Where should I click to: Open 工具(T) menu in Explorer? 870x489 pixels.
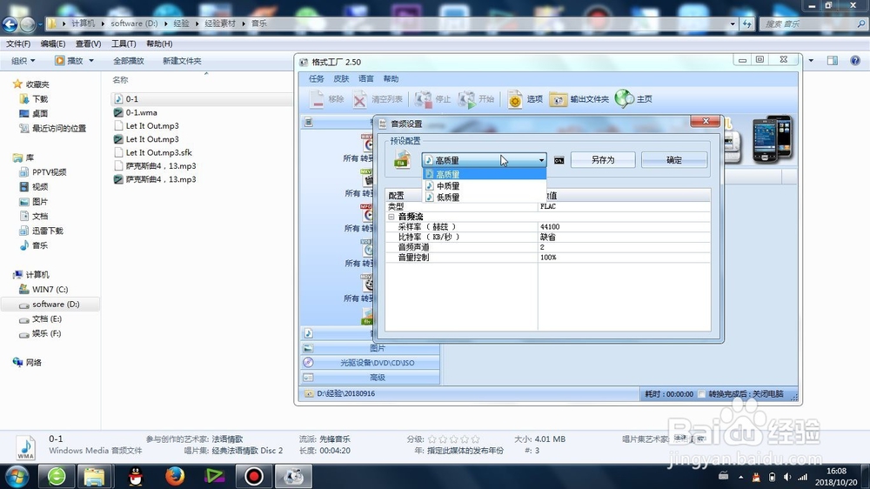pyautogui.click(x=124, y=44)
